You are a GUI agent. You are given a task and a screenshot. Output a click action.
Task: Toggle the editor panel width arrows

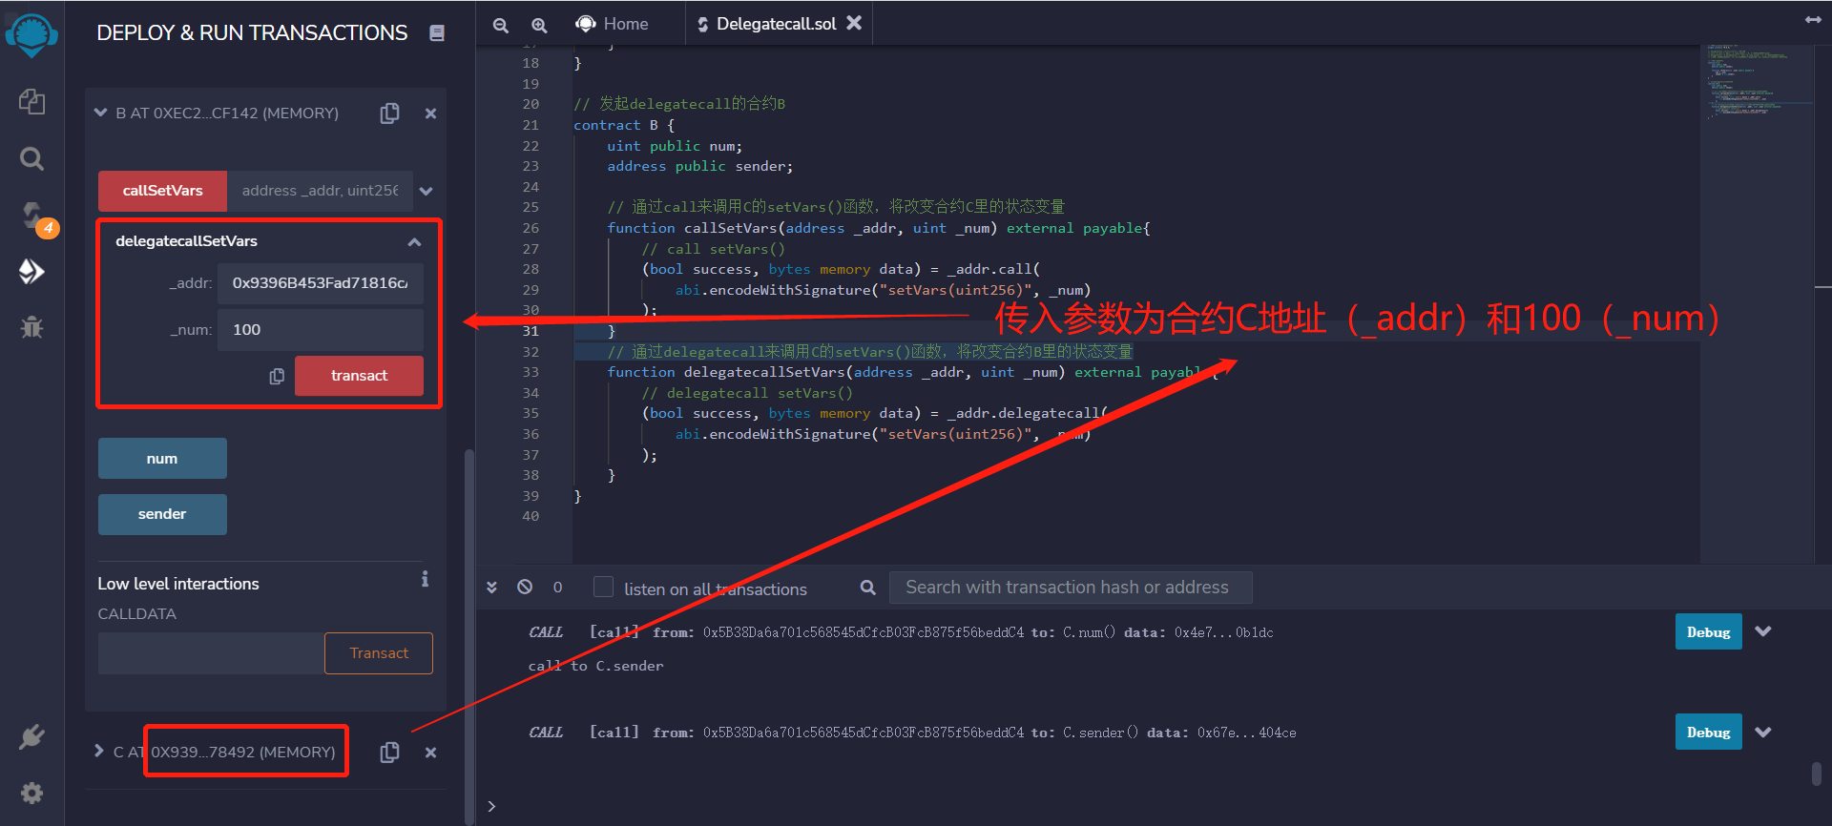tap(1813, 19)
